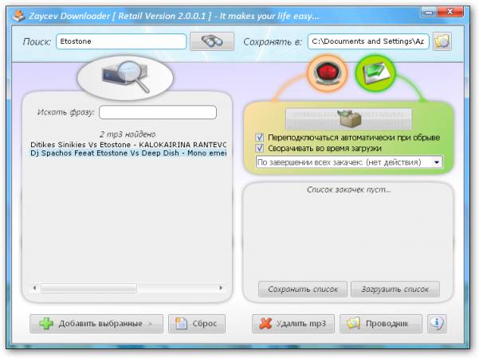479x358 pixels.
Task: Click the binoculars search button
Action: pos(212,41)
